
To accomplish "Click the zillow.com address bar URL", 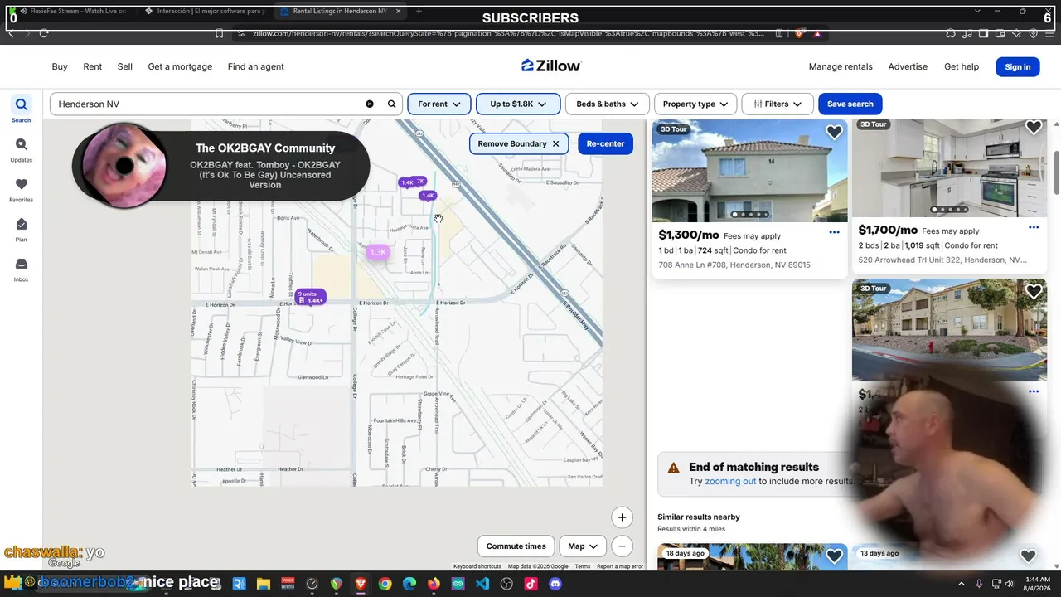I will coord(508,33).
